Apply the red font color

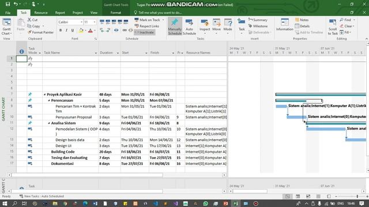(91, 30)
